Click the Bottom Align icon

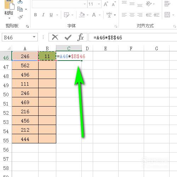point(140,5)
